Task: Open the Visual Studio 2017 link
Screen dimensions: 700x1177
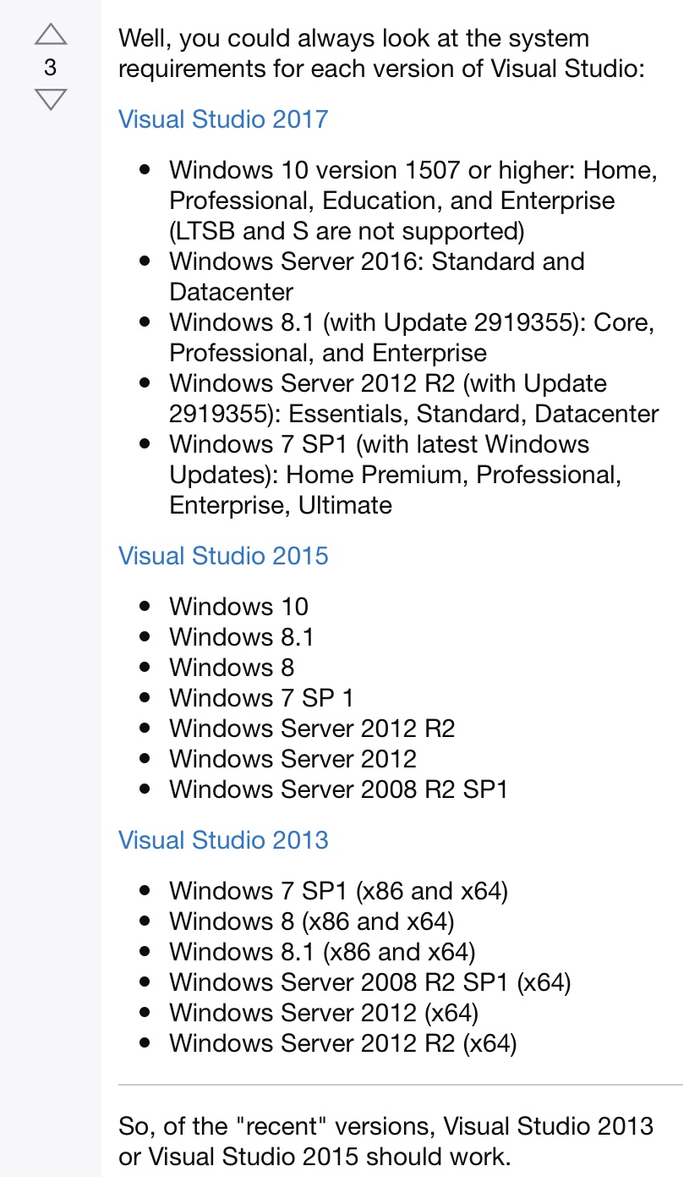Action: click(x=223, y=118)
